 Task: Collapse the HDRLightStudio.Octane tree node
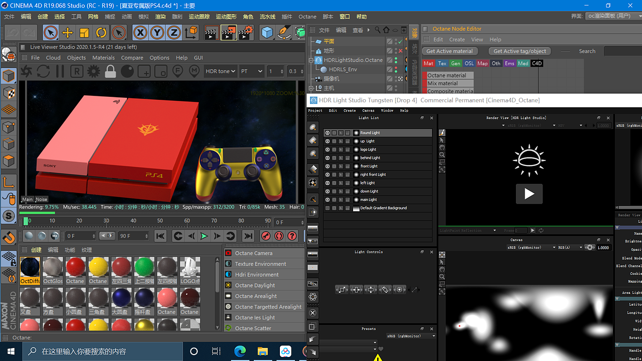[x=311, y=60]
